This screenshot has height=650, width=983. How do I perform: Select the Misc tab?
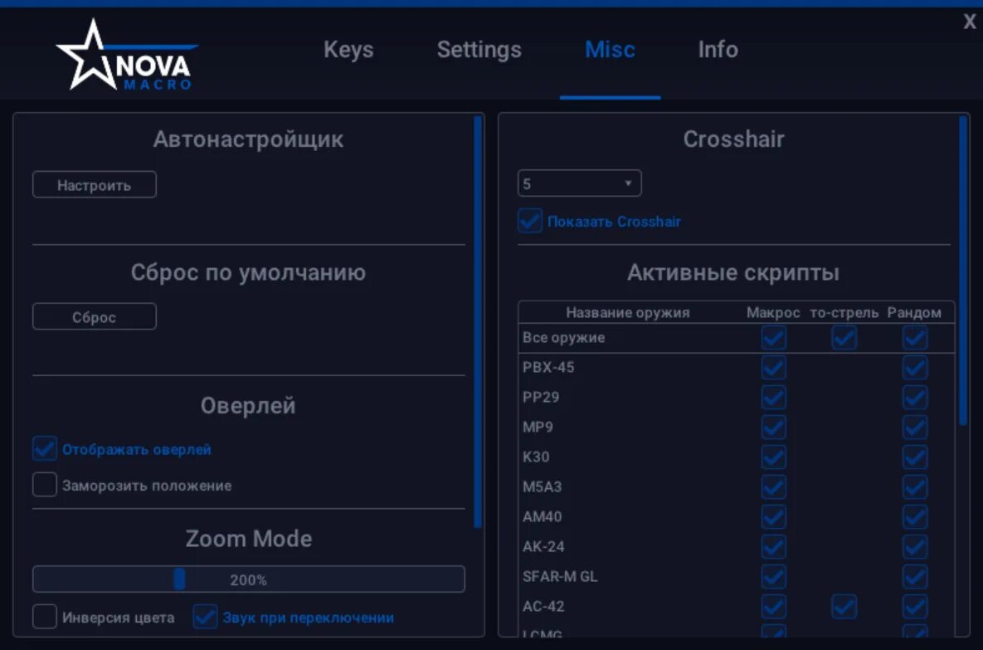610,50
